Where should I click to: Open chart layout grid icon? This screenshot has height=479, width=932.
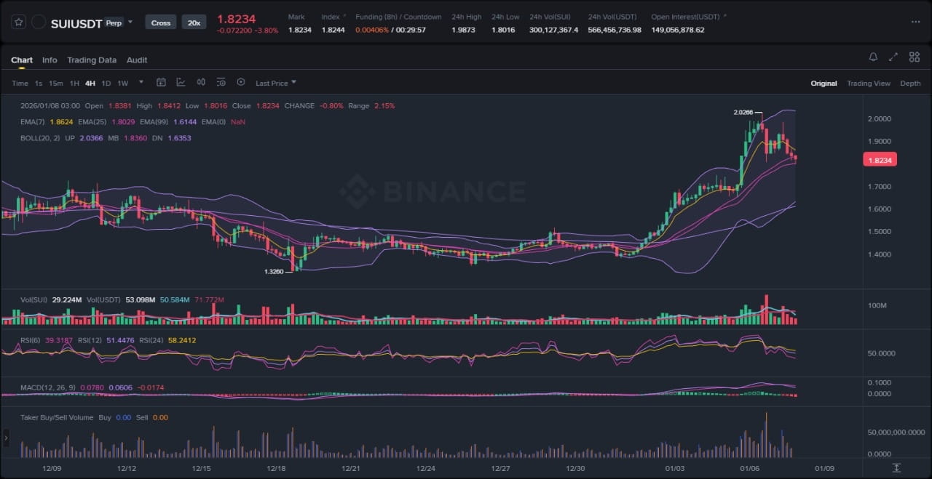coord(914,57)
